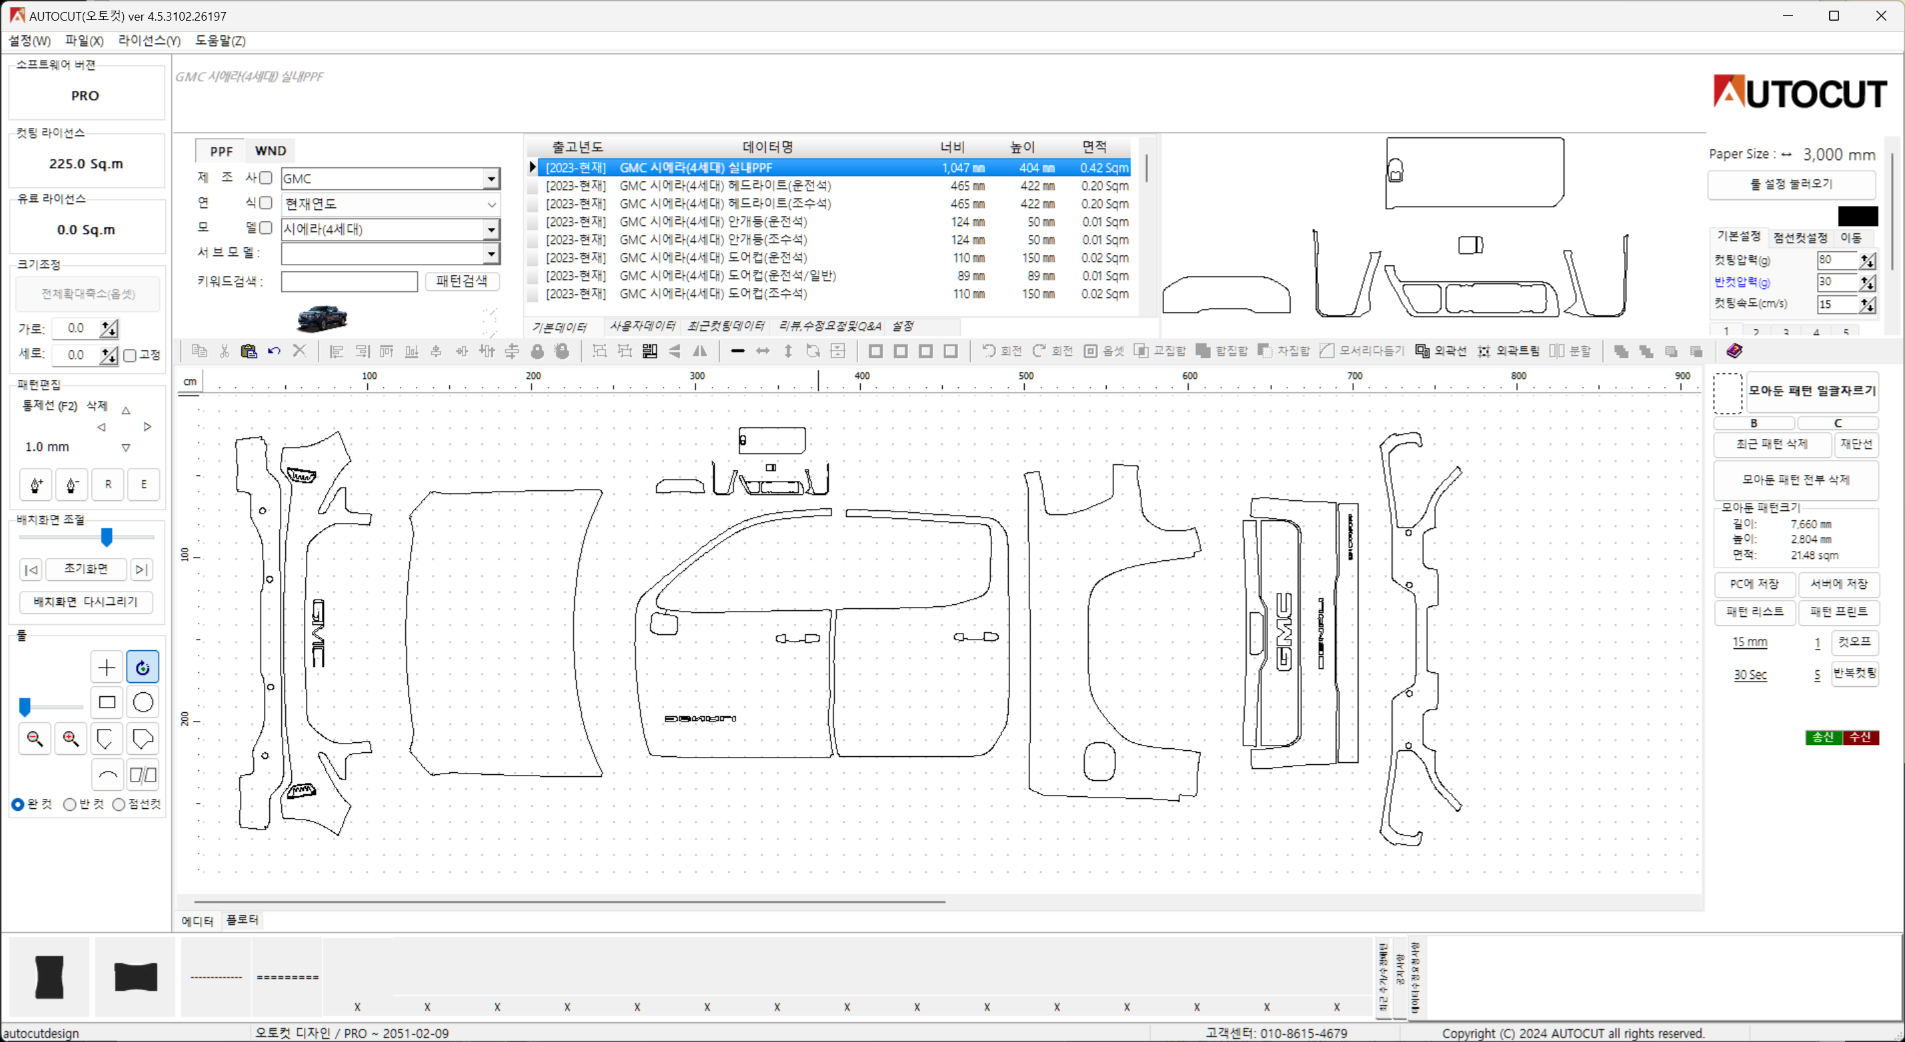The width and height of the screenshot is (1905, 1042).
Task: Click the purple help book icon
Action: point(1734,350)
